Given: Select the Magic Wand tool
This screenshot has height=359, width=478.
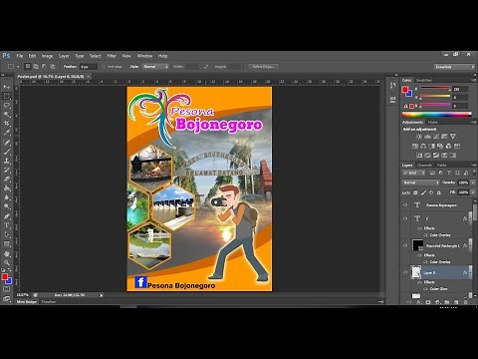Looking at the screenshot, I should (x=7, y=115).
